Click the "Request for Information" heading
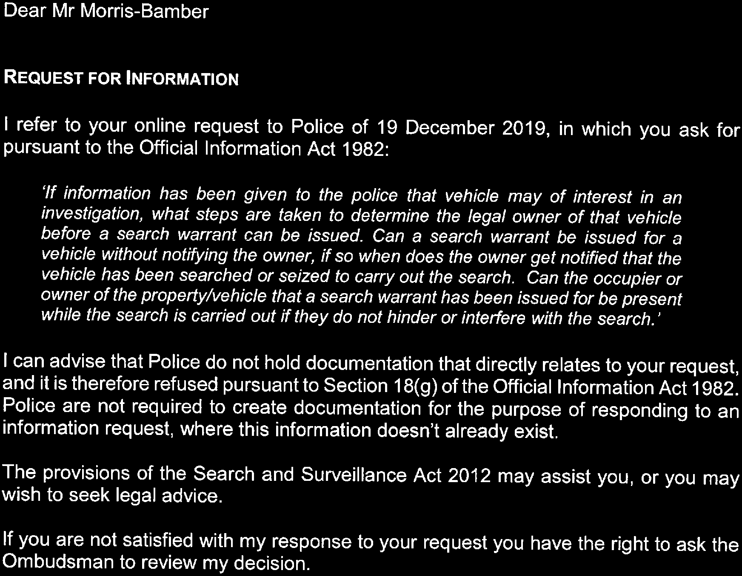 pyautogui.click(x=121, y=79)
